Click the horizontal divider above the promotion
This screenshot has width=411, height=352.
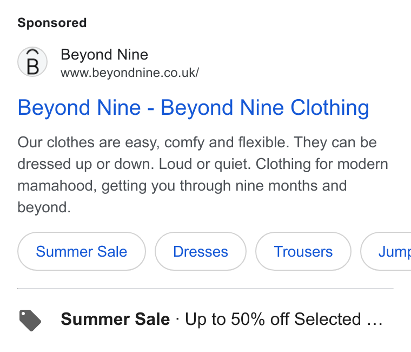point(205,289)
